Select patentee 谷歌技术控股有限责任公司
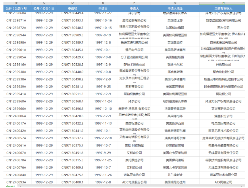The height and width of the screenshot is (188, 248). point(223,160)
